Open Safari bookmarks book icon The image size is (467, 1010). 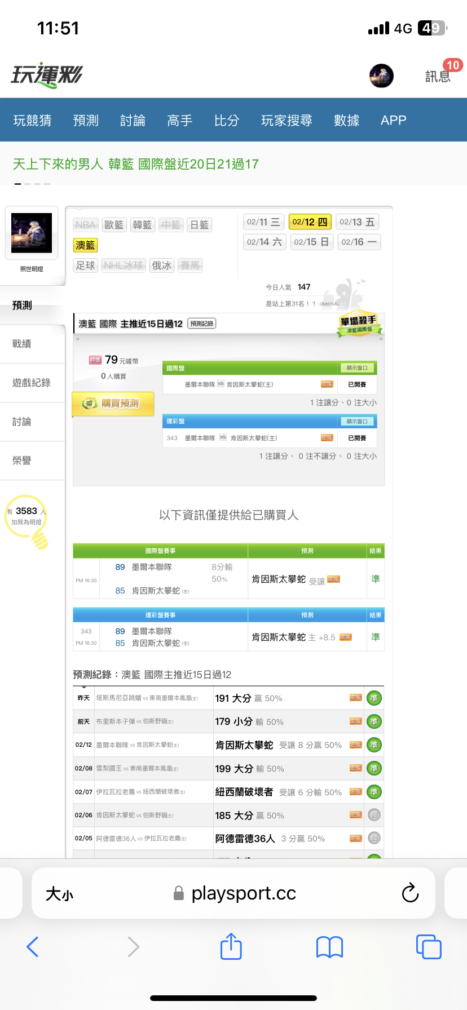(x=329, y=947)
